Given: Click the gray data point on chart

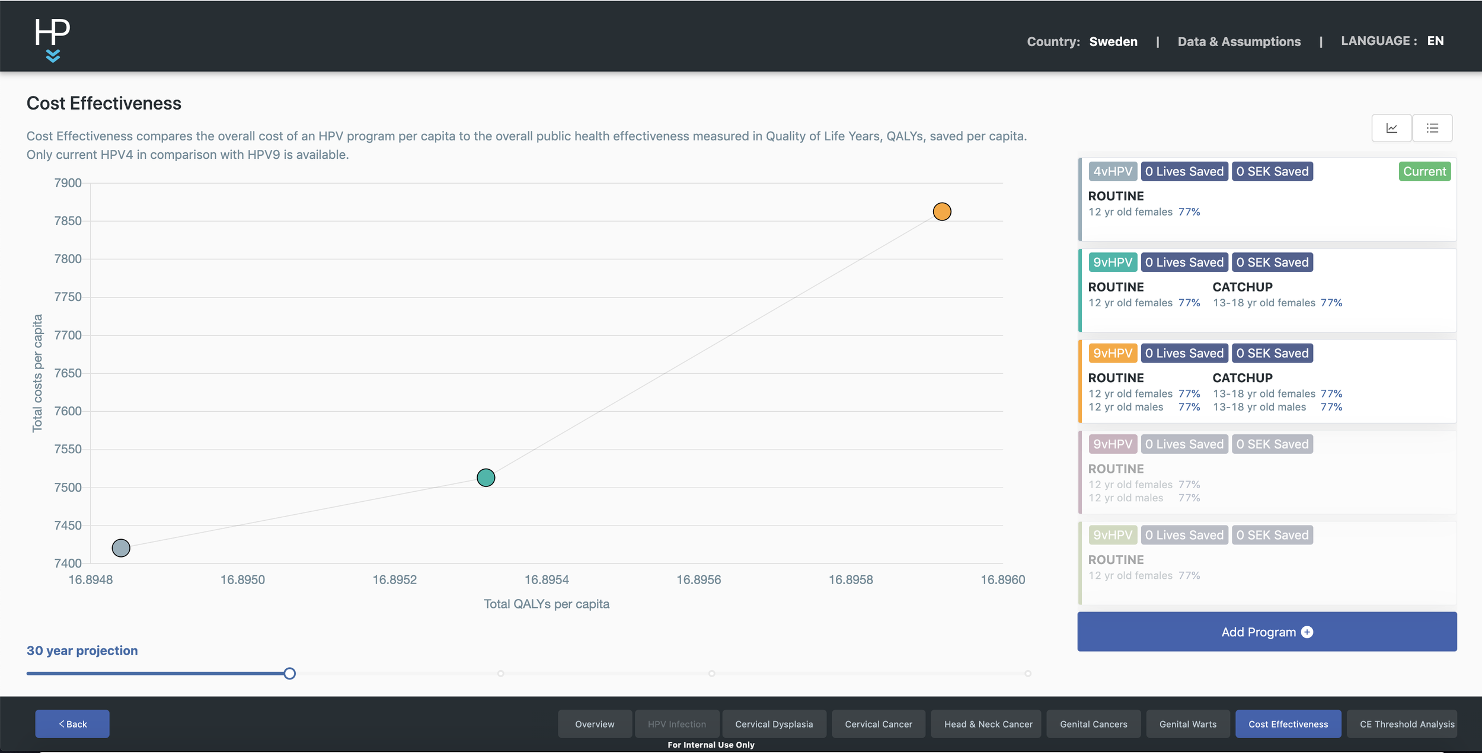Looking at the screenshot, I should coord(121,548).
